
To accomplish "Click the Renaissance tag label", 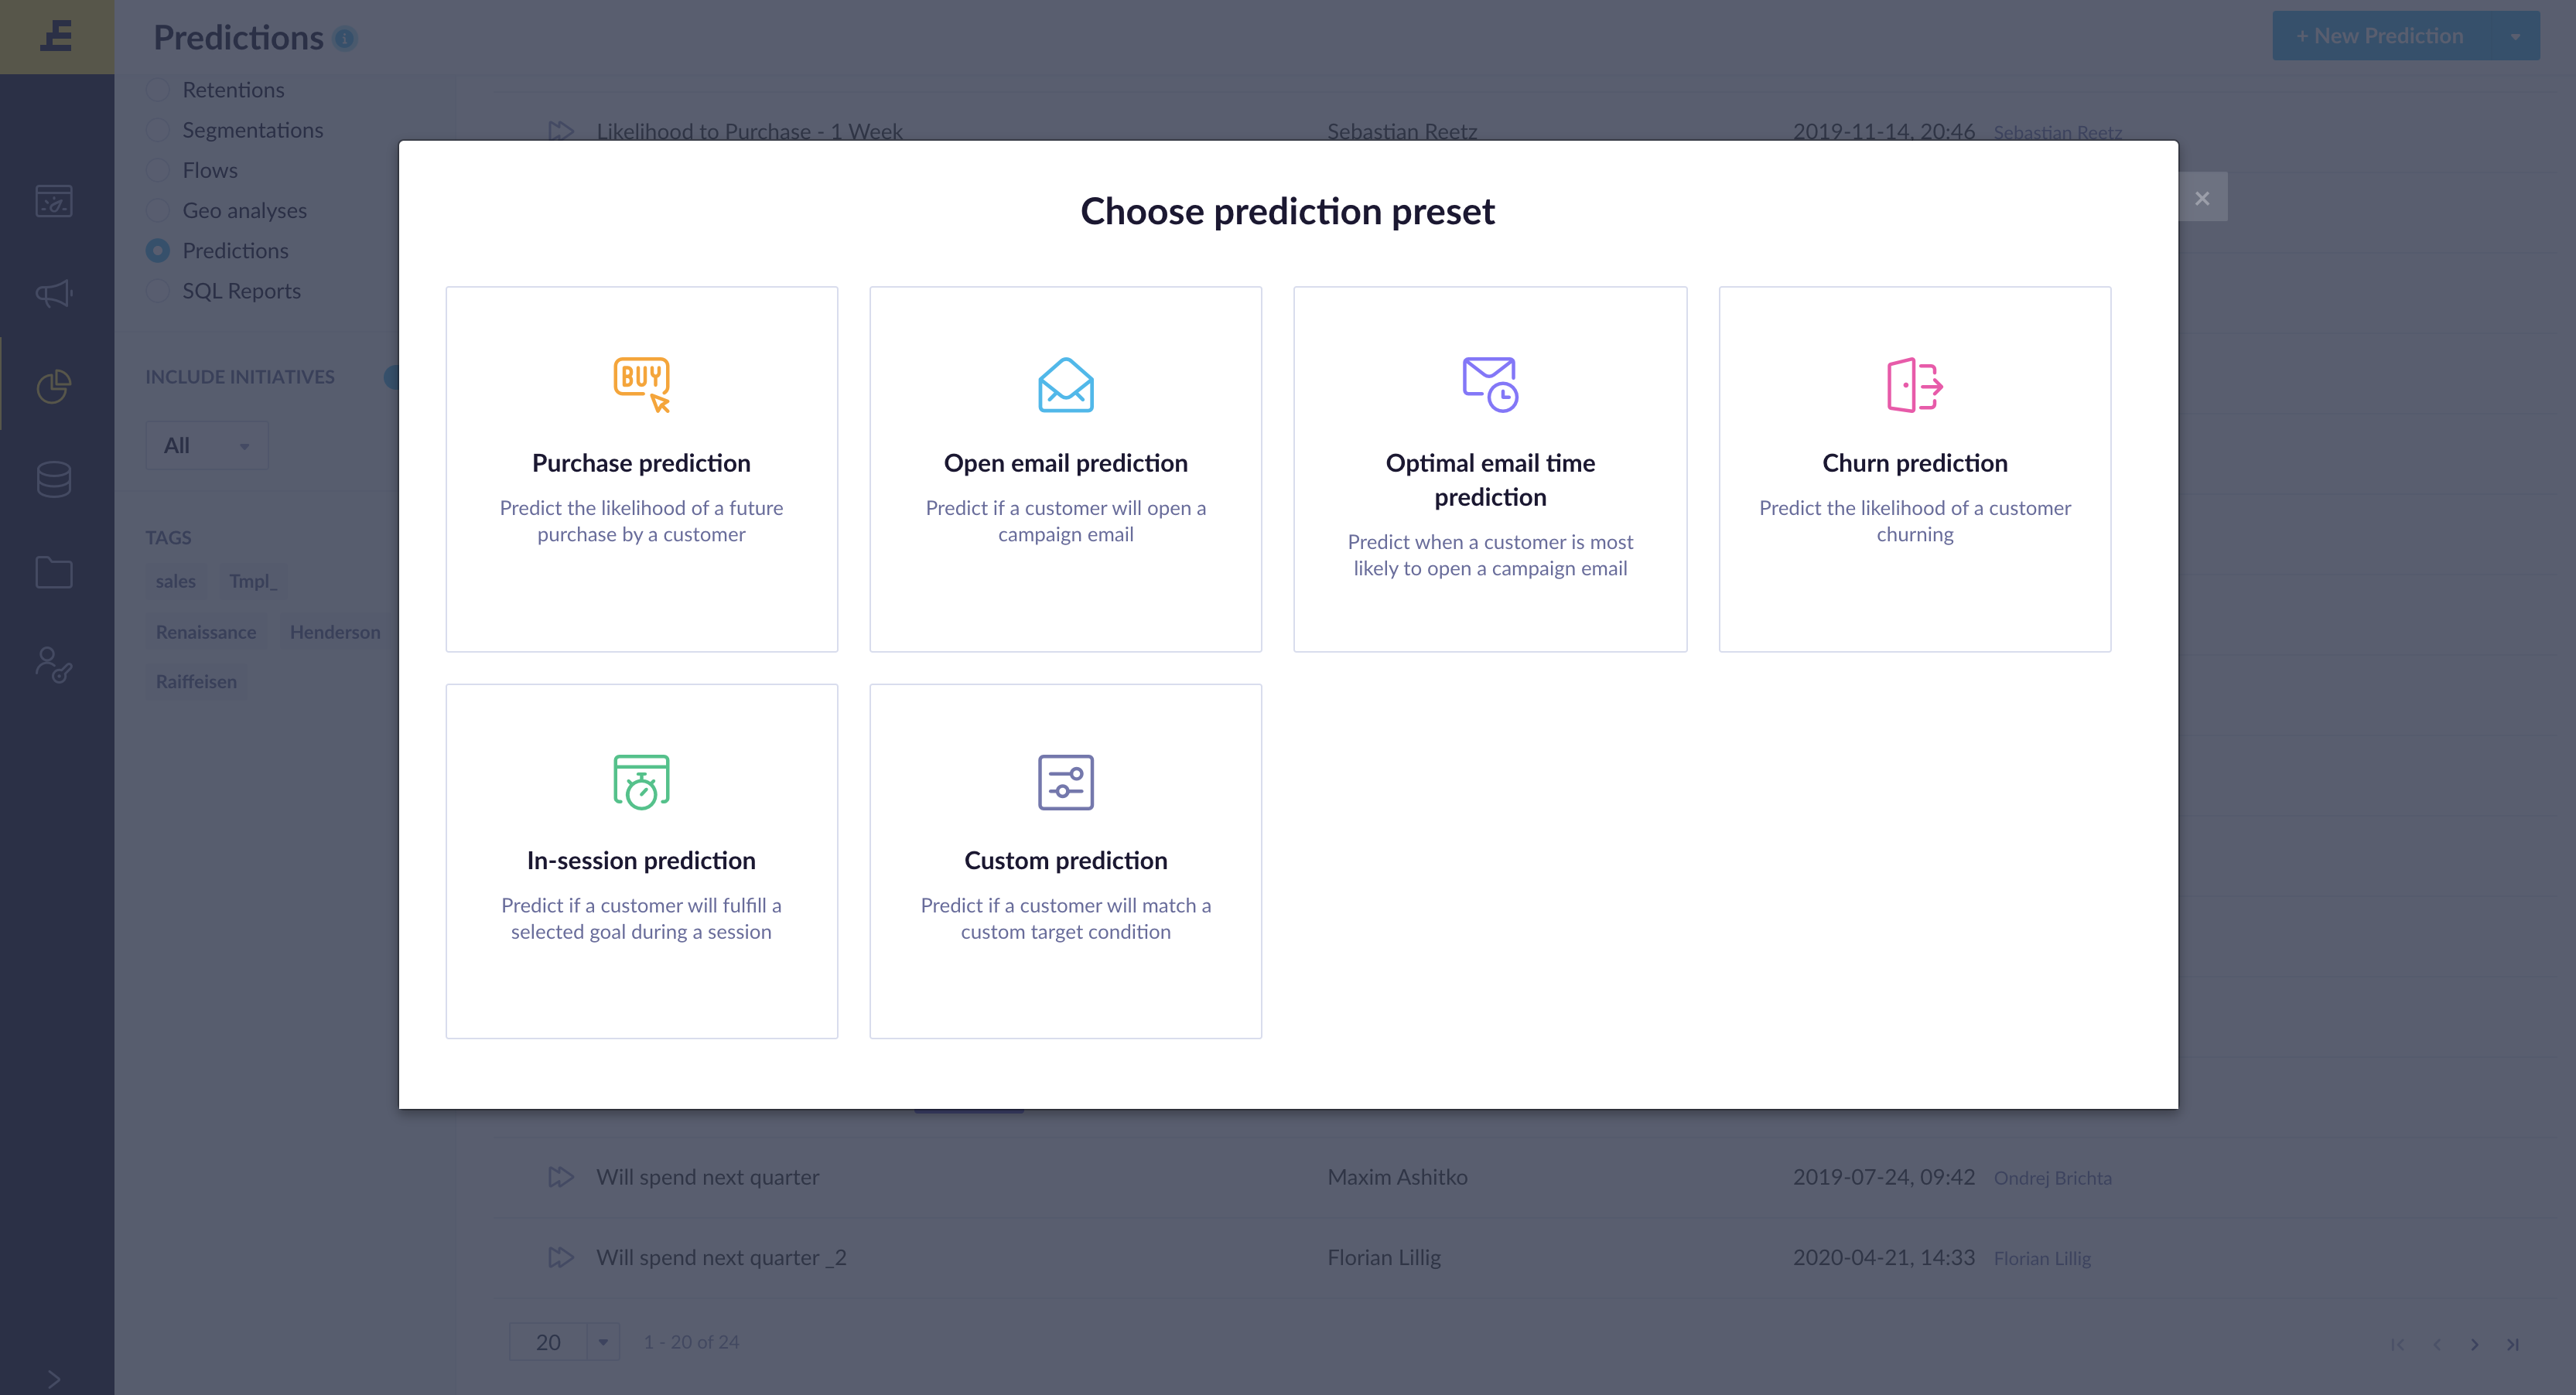I will coord(208,630).
